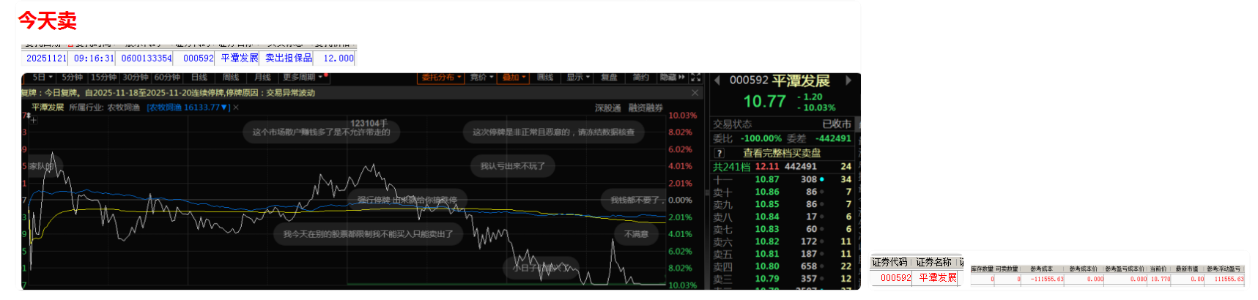Switch chart to 5分钟 period
The image size is (1258, 300).
click(x=72, y=78)
